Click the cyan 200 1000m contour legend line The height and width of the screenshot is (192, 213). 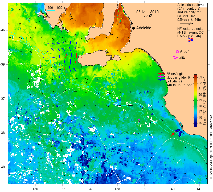[51, 10]
